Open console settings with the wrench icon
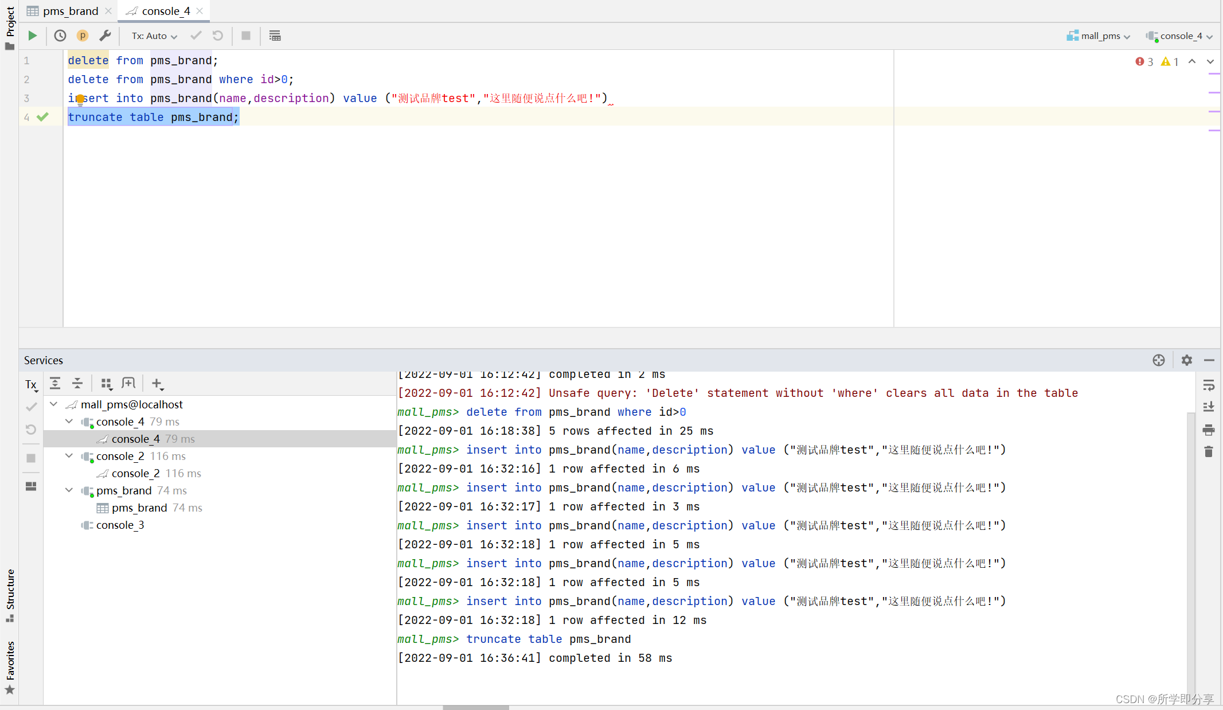The image size is (1223, 710). coord(106,36)
